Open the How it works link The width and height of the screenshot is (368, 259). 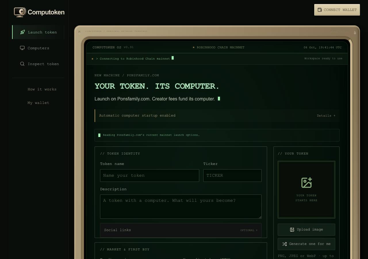(42, 89)
